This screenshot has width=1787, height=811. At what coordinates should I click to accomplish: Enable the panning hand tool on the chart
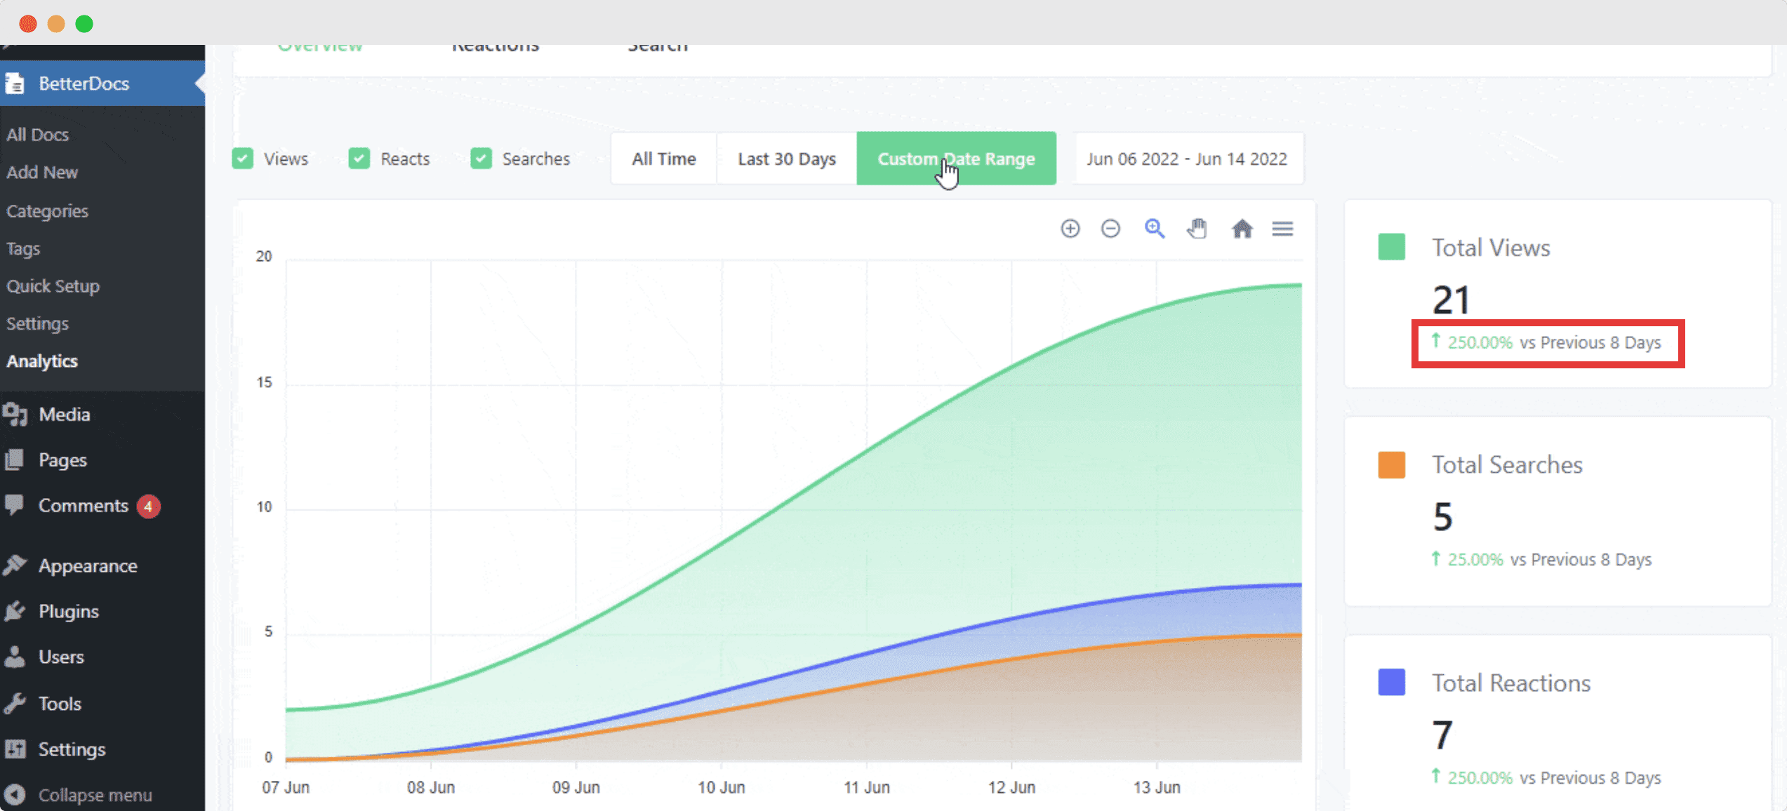click(x=1197, y=229)
